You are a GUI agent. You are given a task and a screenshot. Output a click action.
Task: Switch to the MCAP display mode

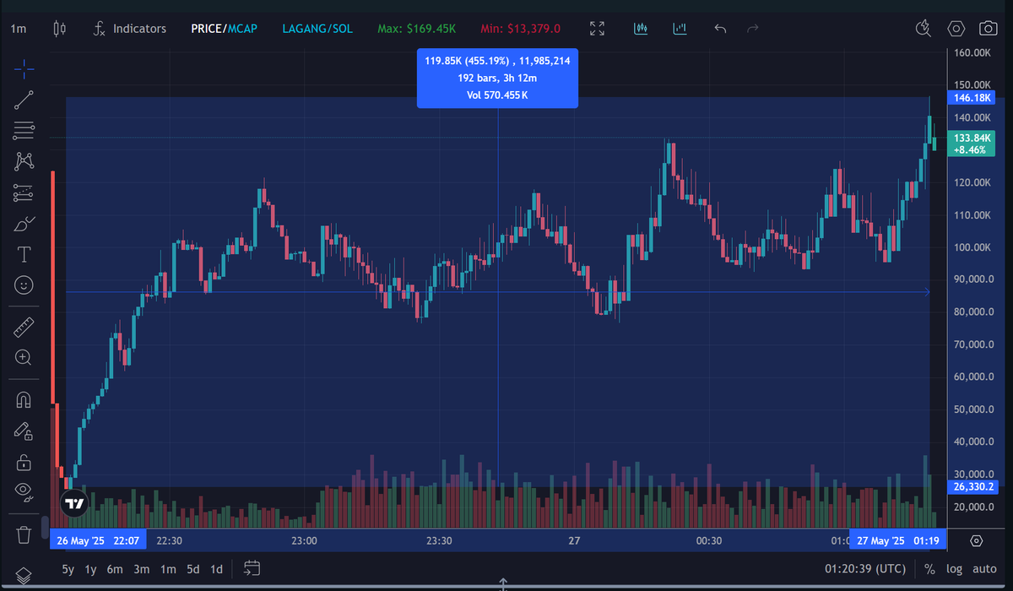coord(242,29)
